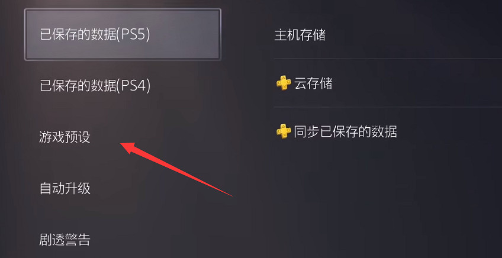Viewport: 502px width, 258px height.
Task: Click the PlayStation Plus icon beside 同步已保存的数据
Action: pyautogui.click(x=284, y=131)
